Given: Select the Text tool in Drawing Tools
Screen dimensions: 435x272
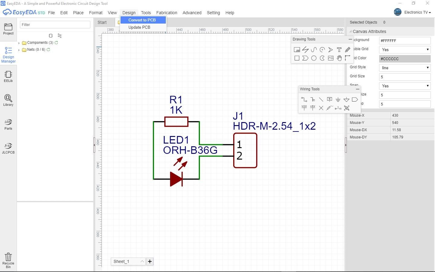Looking at the screenshot, I should (339, 50).
